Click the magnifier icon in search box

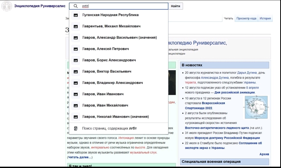click(76, 6)
